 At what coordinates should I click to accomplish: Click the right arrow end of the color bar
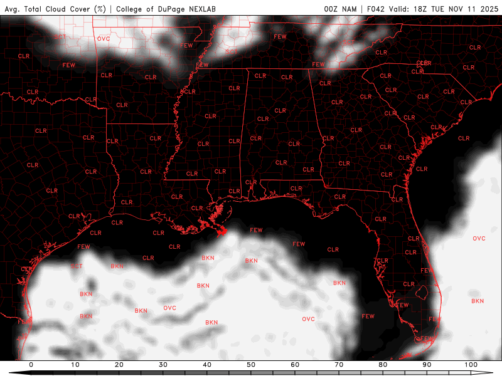pyautogui.click(x=482, y=373)
